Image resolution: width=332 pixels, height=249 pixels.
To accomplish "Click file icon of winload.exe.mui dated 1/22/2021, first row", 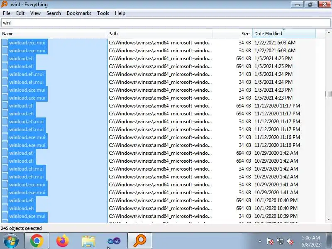I will pyautogui.click(x=5, y=43).
